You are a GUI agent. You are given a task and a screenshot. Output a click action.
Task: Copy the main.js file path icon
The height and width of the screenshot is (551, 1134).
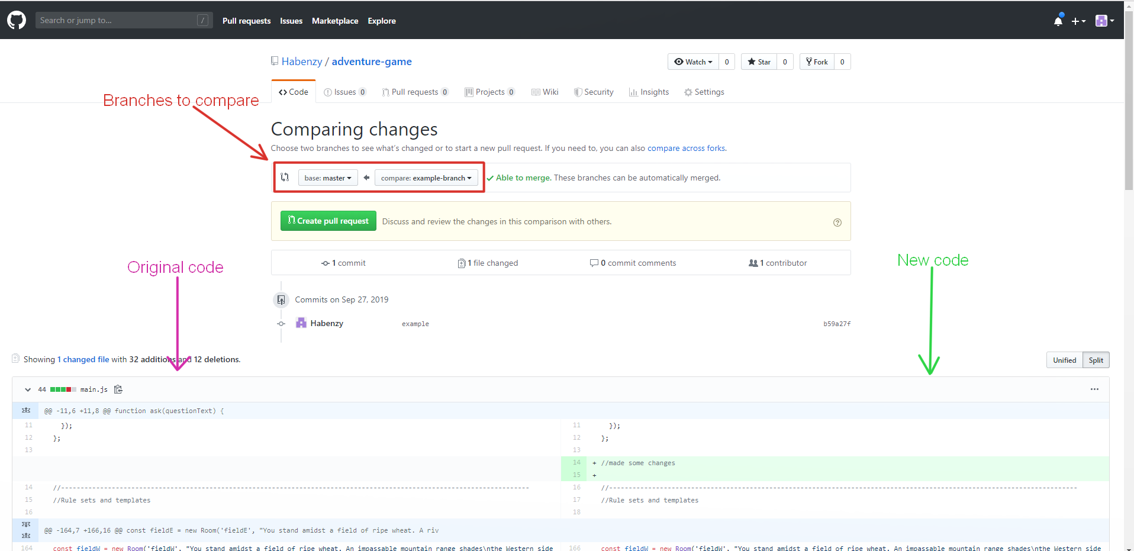[118, 389]
